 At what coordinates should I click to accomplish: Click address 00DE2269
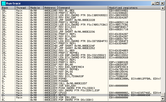click(x=51, y=62)
